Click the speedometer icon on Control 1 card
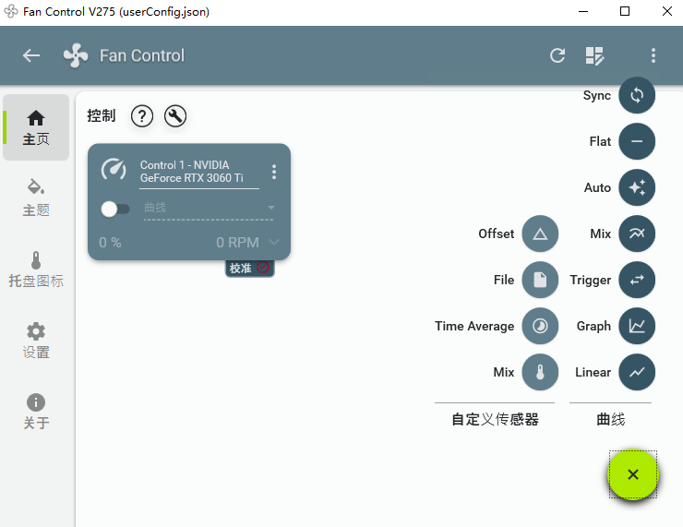 point(114,170)
